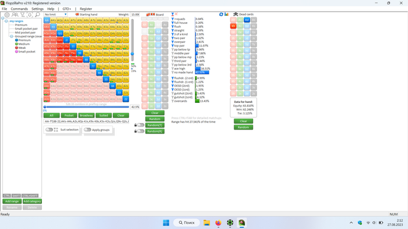Toggle the filter icon beside middle pair

click(173, 53)
